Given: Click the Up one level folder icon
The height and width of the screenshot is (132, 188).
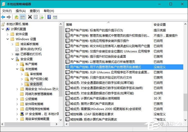Looking at the screenshot, I should pos(17,17).
